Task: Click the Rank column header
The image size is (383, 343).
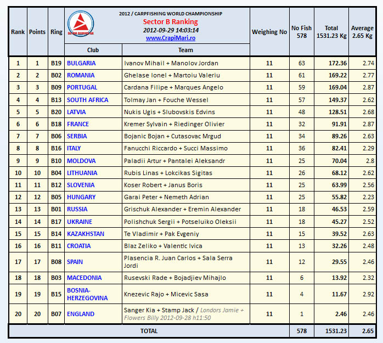Action: pyautogui.click(x=18, y=32)
